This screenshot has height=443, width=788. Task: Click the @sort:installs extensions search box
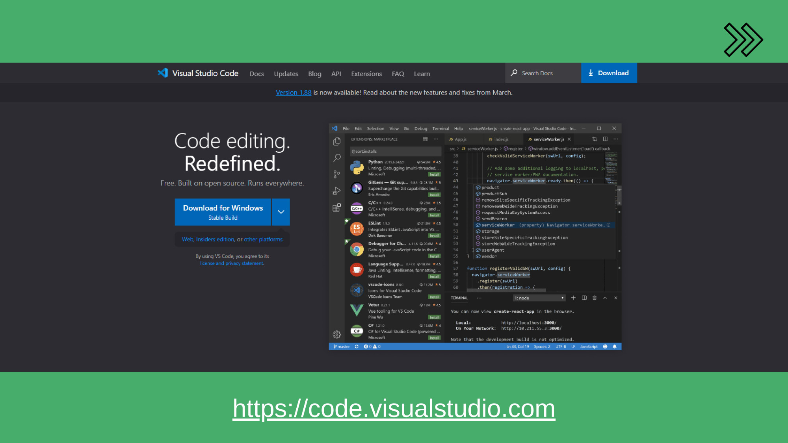tap(395, 151)
